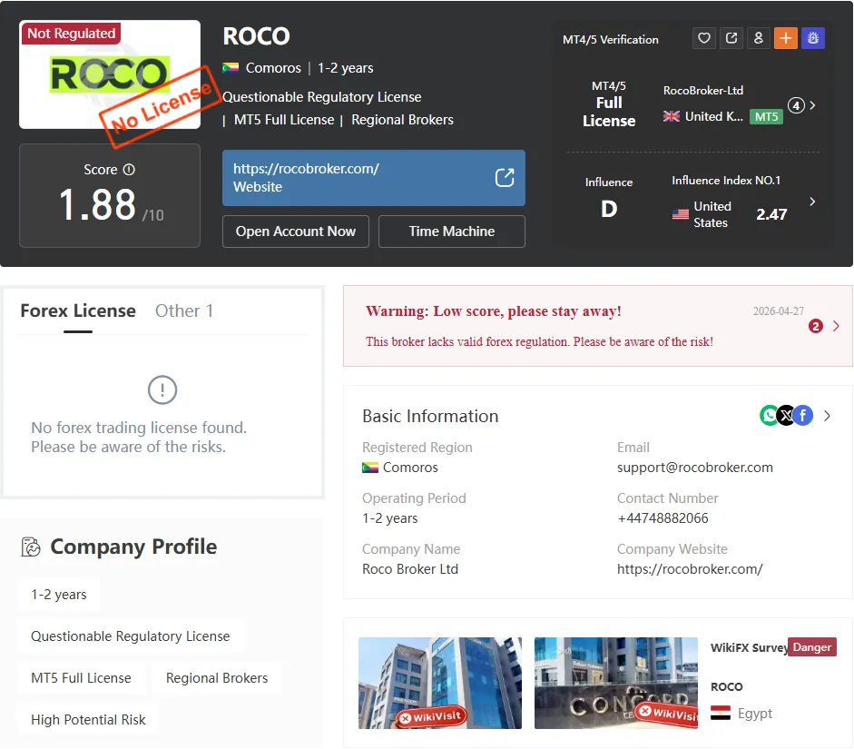The image size is (854, 749).
Task: Click the score info icon
Action: pos(129,170)
